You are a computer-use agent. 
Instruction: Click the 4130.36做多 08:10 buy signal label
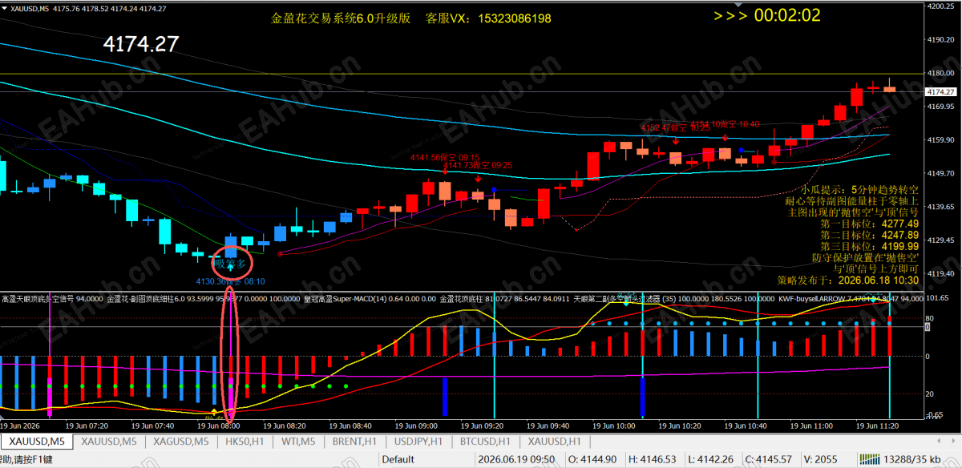coord(230,281)
